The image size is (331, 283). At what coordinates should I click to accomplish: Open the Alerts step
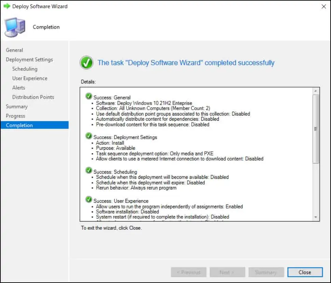coord(18,87)
